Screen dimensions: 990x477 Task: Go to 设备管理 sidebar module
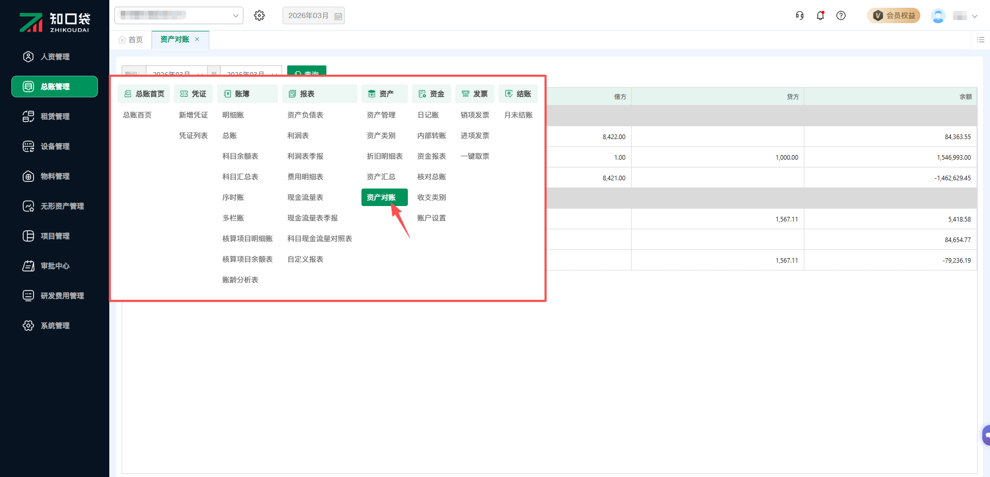(x=55, y=146)
